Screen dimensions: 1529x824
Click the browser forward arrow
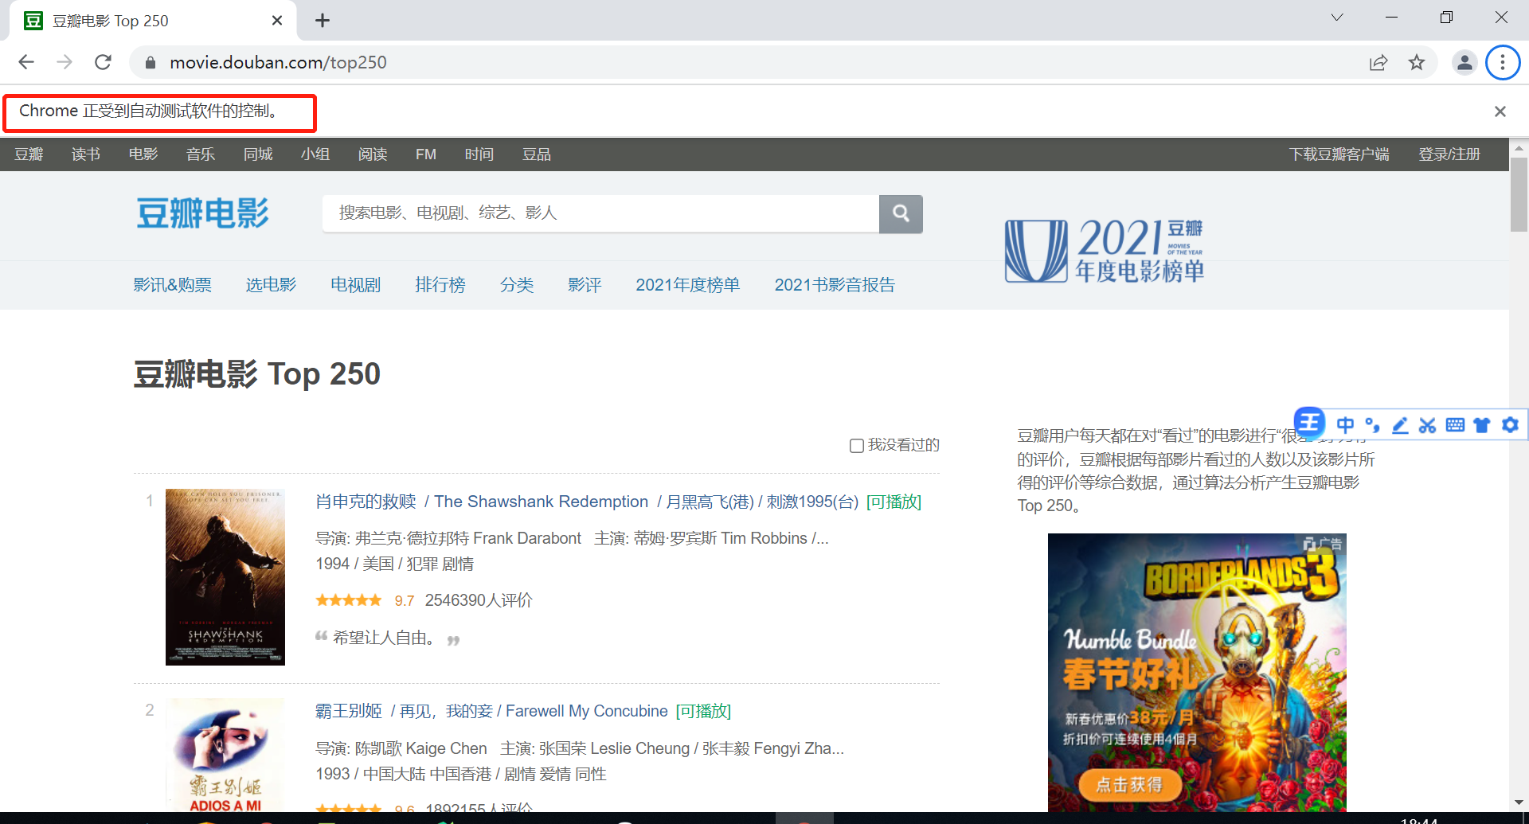tap(65, 62)
